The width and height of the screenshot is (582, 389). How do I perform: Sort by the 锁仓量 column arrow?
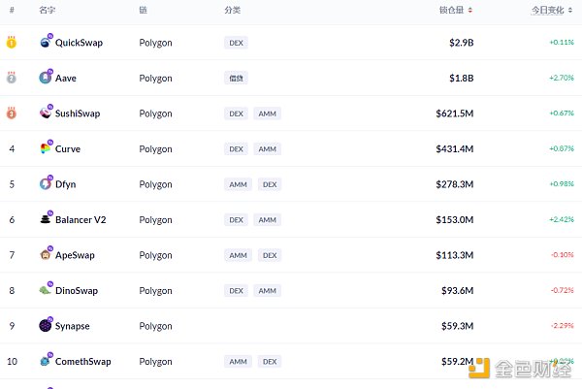point(470,10)
